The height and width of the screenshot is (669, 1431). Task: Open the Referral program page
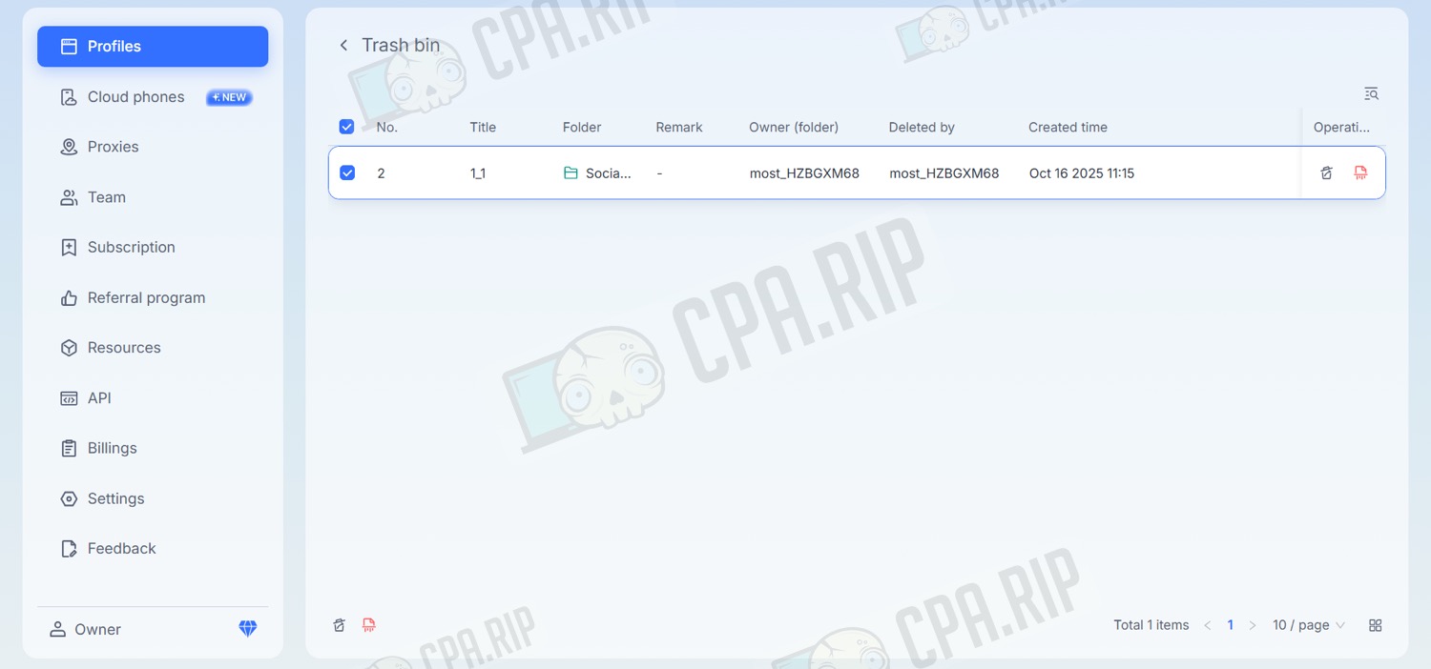click(146, 297)
